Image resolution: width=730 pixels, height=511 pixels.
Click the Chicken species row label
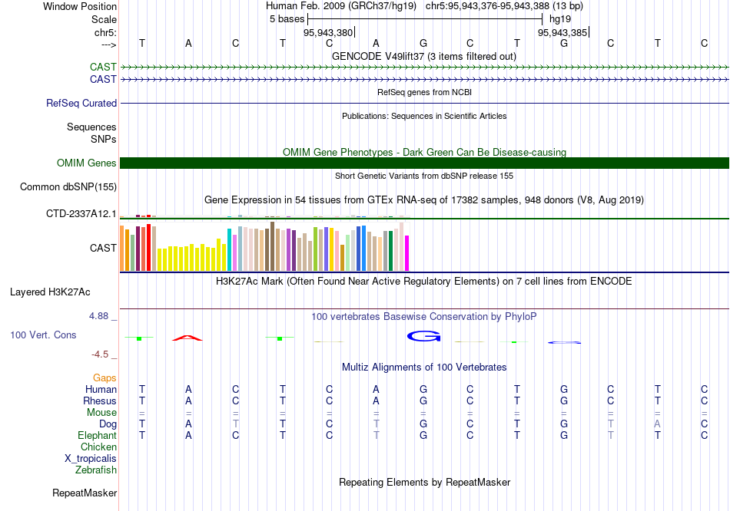98,447
